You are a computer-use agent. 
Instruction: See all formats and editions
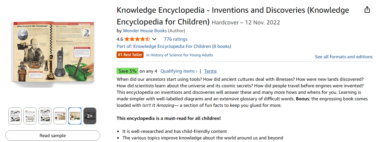pyautogui.click(x=343, y=57)
